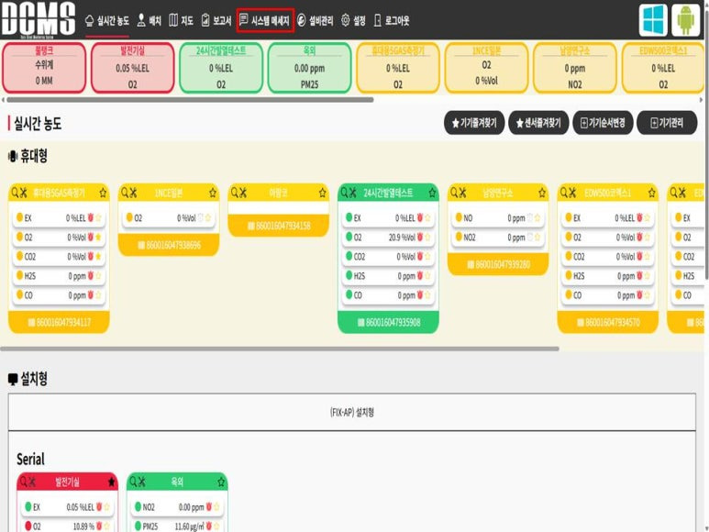Click magnifier icon on portable 남양연구소 device card
This screenshot has height=532, width=709.
(x=454, y=193)
